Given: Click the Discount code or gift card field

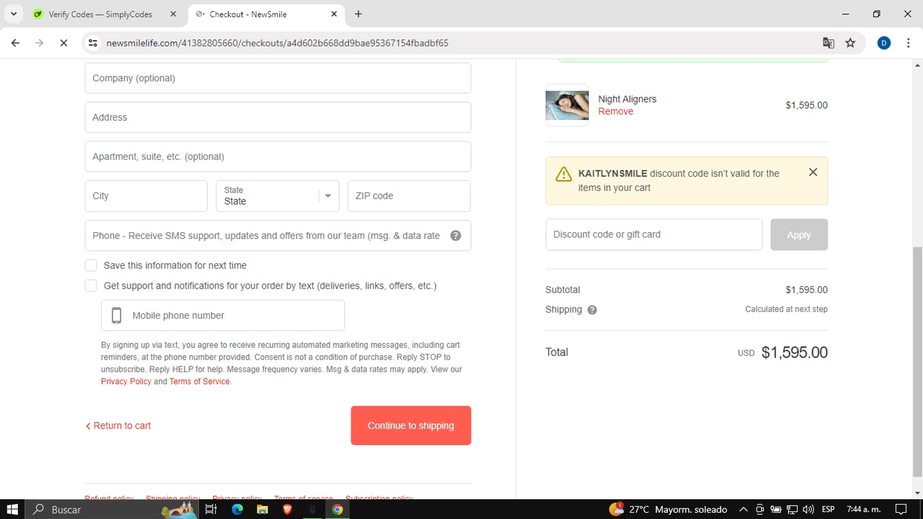Looking at the screenshot, I should click(x=653, y=235).
